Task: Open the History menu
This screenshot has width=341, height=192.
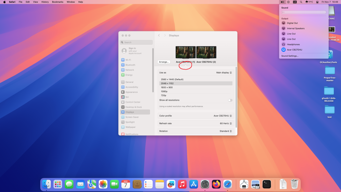Action: coord(45,2)
